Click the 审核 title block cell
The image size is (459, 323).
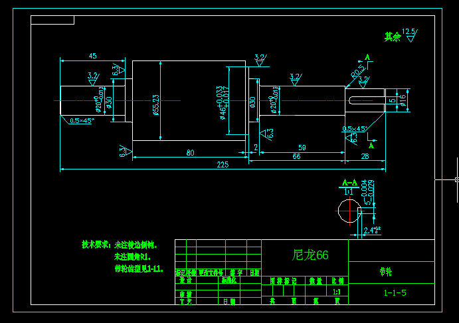pos(185,294)
